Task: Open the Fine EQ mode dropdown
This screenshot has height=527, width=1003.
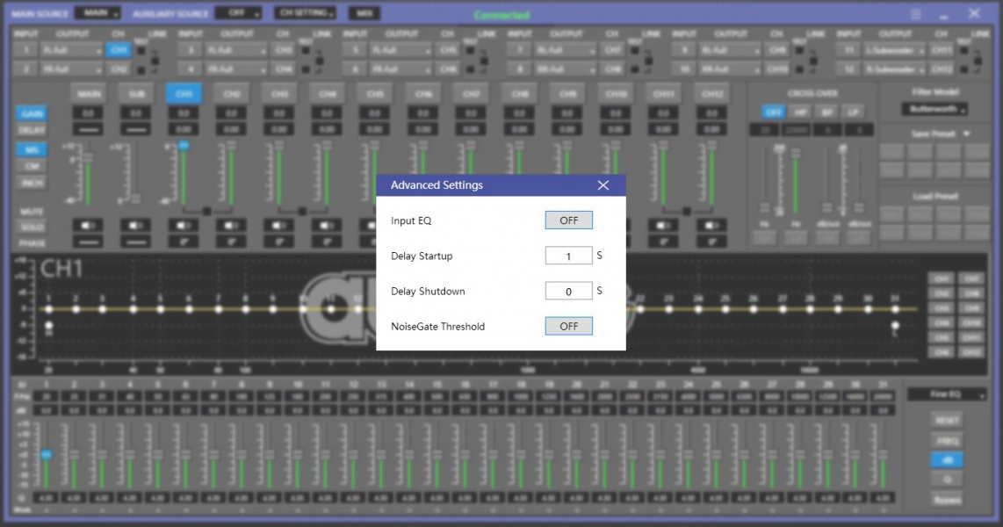Action: 946,394
